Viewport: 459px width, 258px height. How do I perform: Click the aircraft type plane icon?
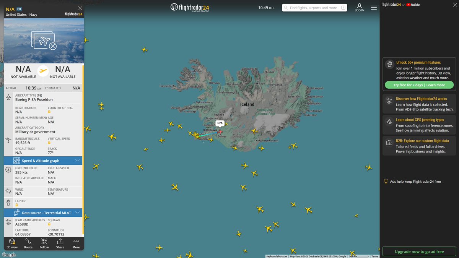click(x=8, y=97)
